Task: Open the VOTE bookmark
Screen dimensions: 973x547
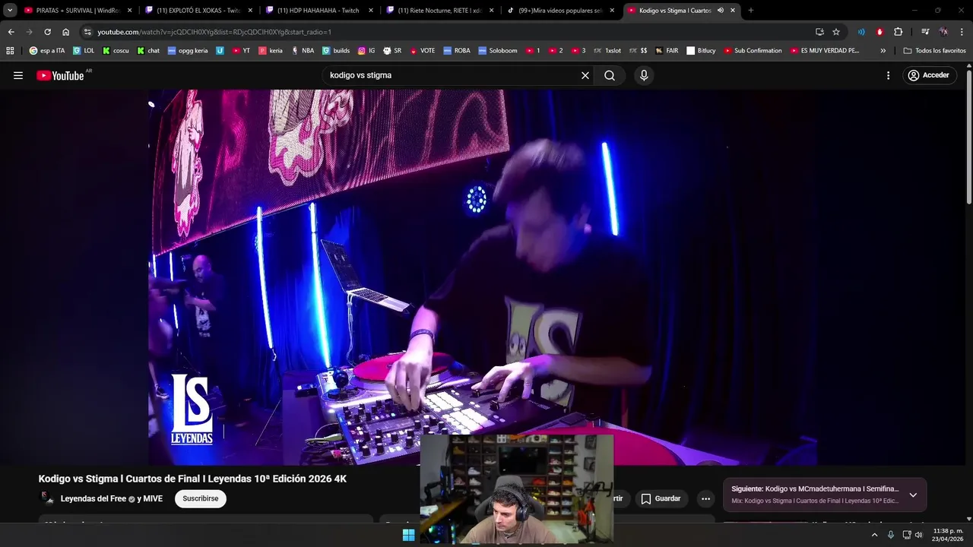Action: [x=422, y=51]
